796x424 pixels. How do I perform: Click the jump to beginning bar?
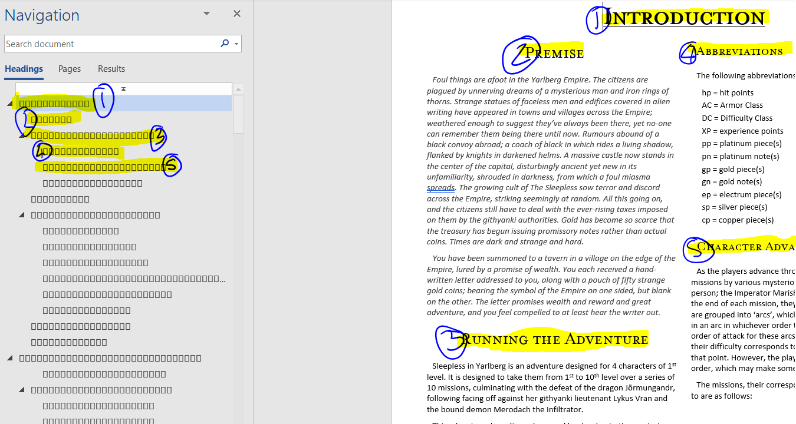[x=124, y=89]
